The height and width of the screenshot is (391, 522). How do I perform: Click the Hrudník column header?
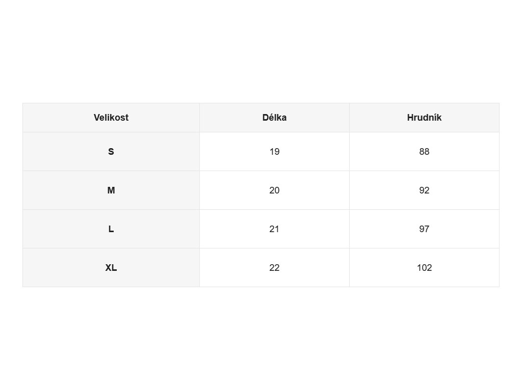(425, 118)
